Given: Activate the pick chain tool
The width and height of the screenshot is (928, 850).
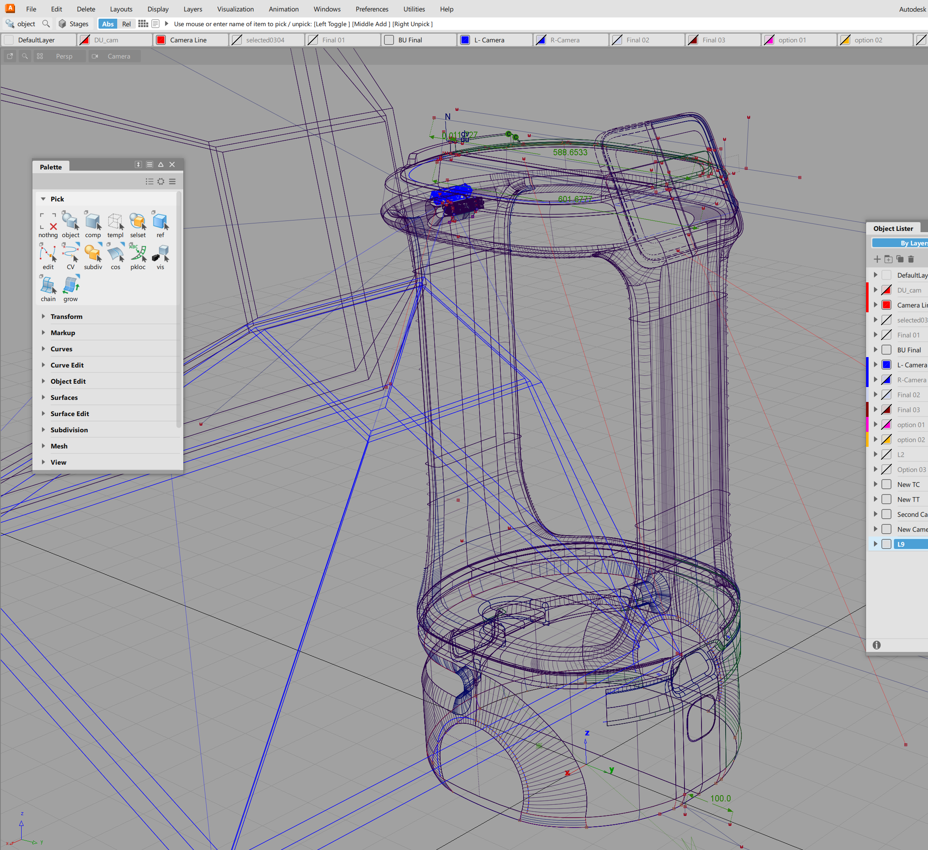Looking at the screenshot, I should [48, 286].
